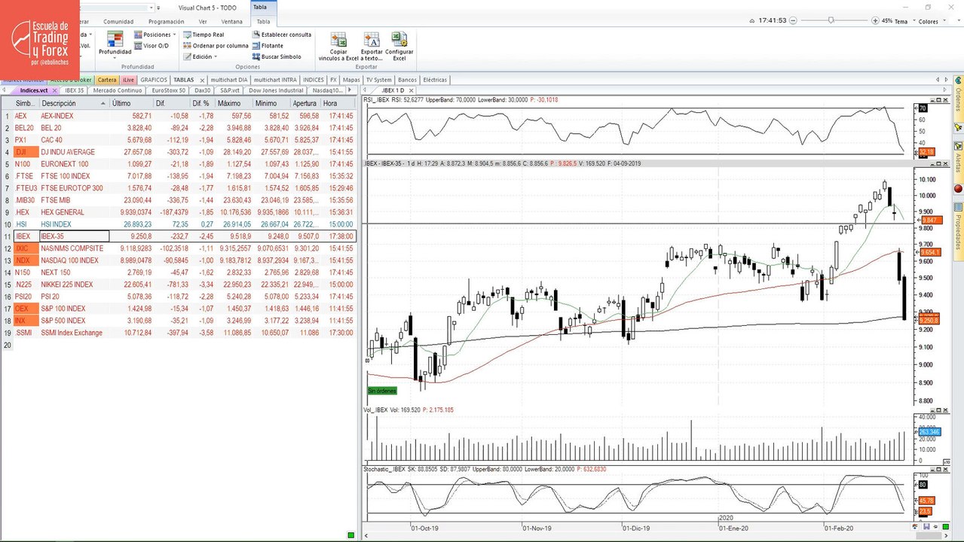The width and height of the screenshot is (964, 542).
Task: Click Ordenar por columna
Action: click(216, 45)
